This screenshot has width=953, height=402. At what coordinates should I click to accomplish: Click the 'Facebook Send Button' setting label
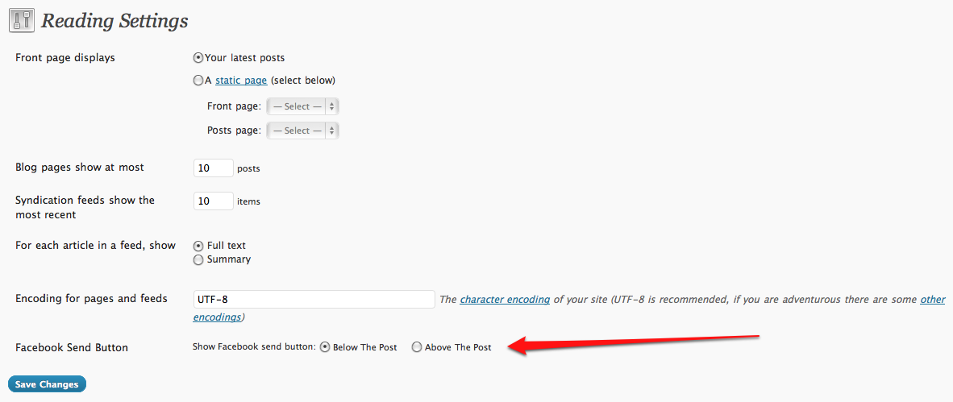click(72, 348)
